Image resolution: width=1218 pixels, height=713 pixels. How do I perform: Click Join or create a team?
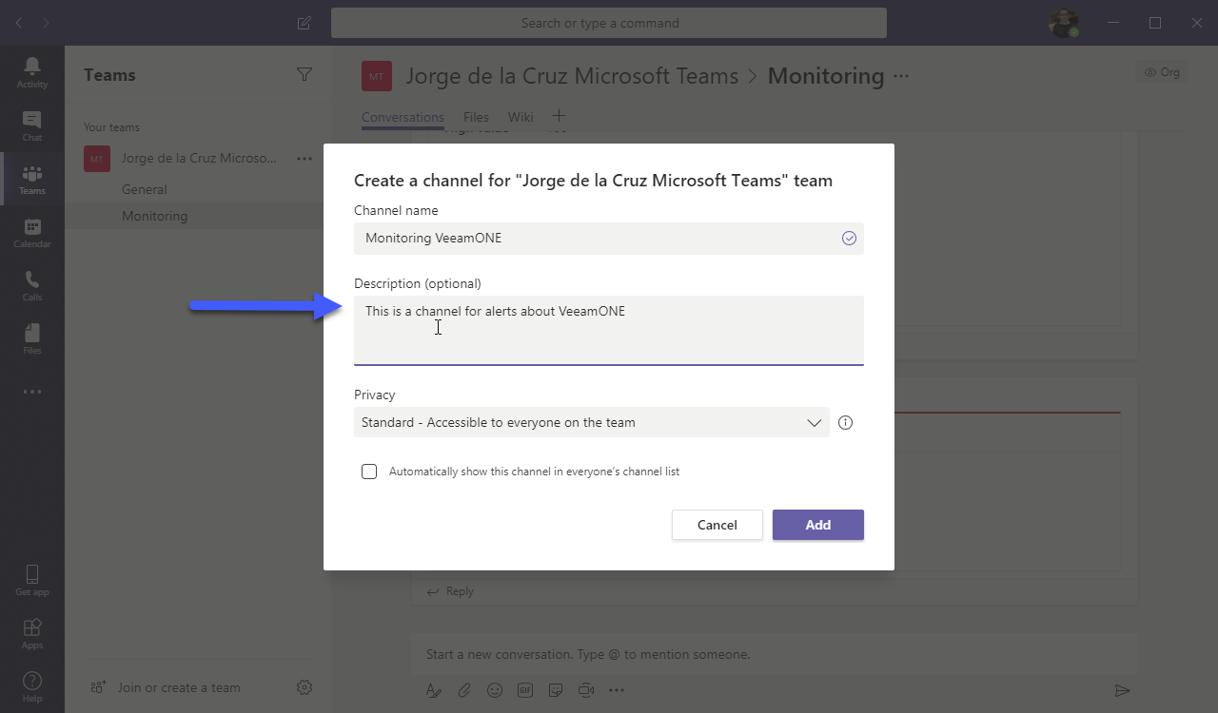click(166, 687)
